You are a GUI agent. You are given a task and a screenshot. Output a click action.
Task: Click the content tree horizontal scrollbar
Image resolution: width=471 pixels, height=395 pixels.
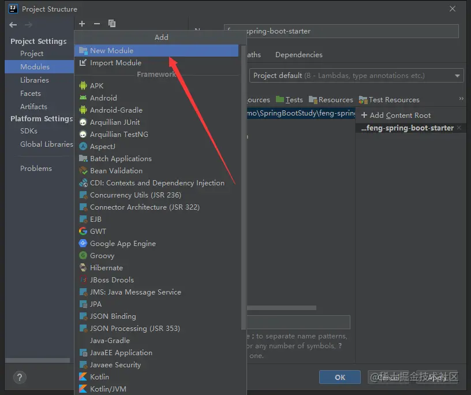click(282, 308)
